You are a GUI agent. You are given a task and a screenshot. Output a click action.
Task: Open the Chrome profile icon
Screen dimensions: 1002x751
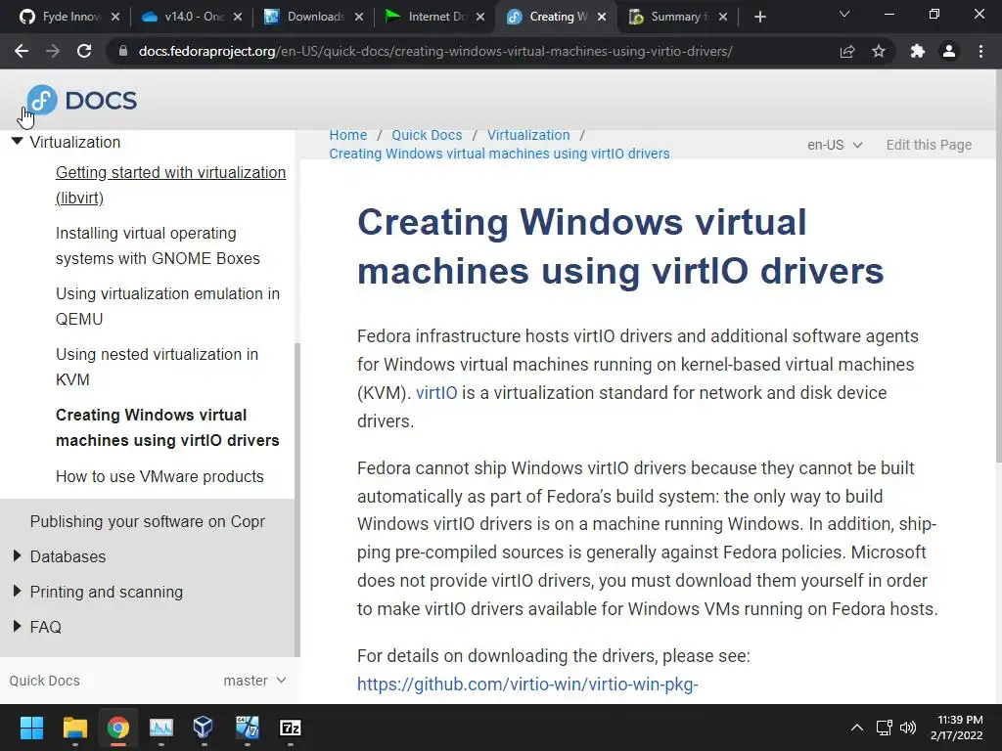pos(949,51)
